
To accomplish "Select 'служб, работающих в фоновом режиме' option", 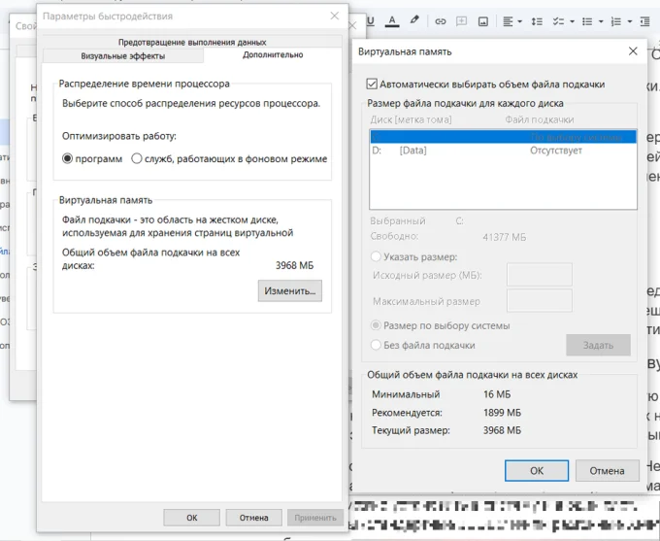I will [x=137, y=159].
